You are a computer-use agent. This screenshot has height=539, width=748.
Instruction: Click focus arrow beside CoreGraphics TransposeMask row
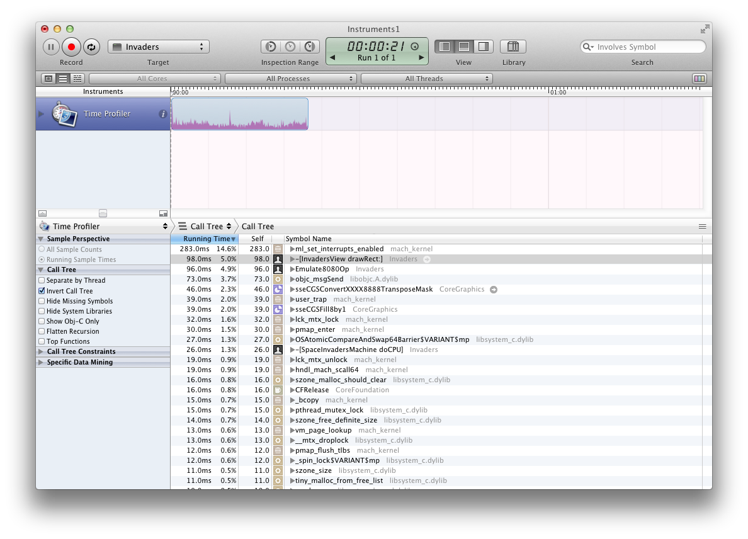[494, 290]
